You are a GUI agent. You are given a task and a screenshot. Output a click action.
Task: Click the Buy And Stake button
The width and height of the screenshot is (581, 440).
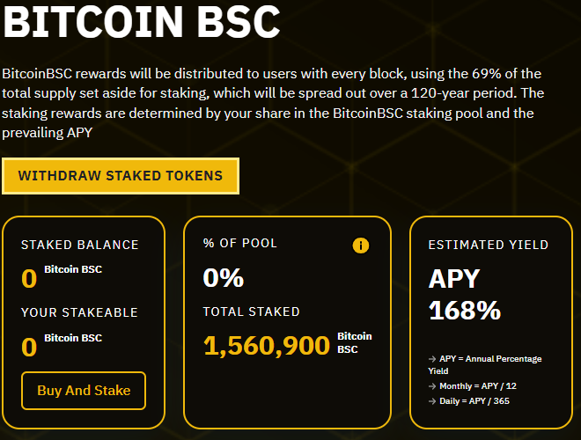84,391
